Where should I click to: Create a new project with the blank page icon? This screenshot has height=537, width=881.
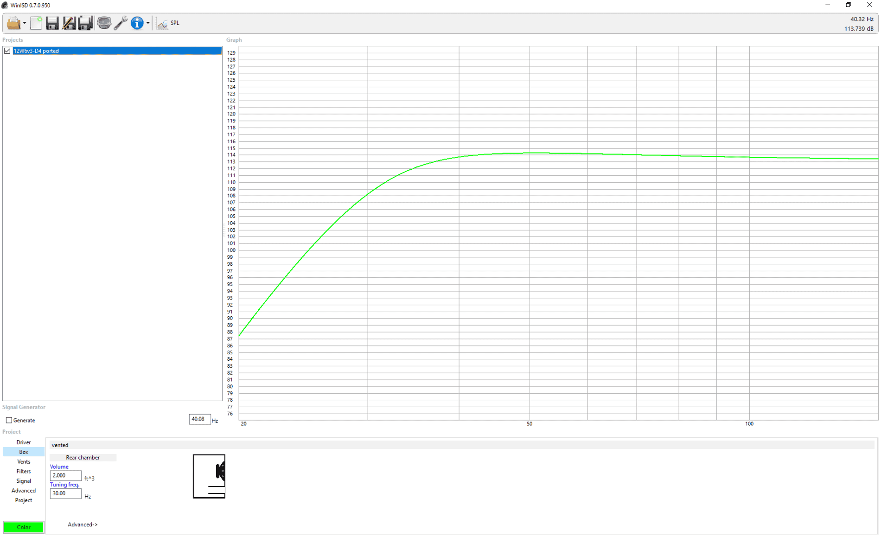click(x=36, y=23)
